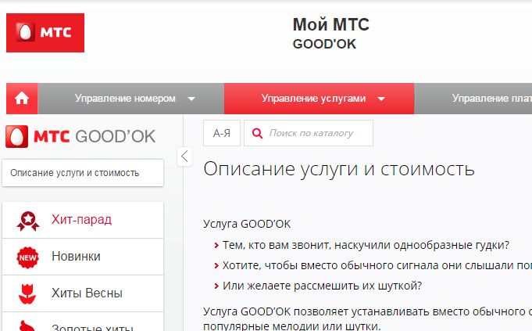Go to the home page icon
Screen dimensions: 532x331
point(22,99)
